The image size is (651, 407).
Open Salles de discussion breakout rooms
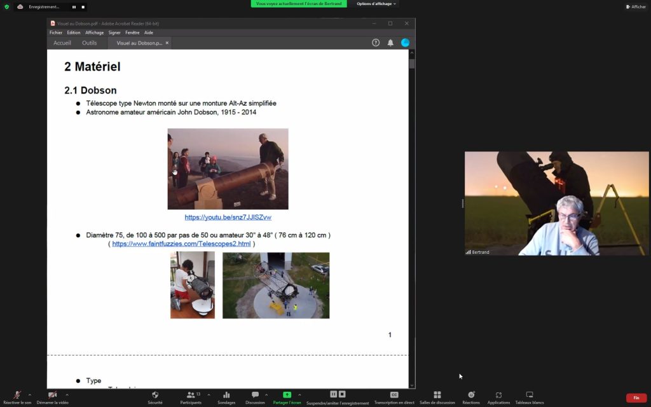click(x=437, y=397)
